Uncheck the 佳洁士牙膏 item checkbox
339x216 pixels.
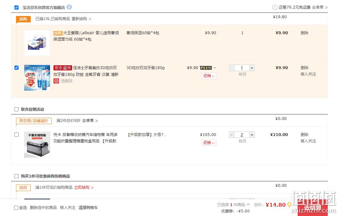[16, 68]
